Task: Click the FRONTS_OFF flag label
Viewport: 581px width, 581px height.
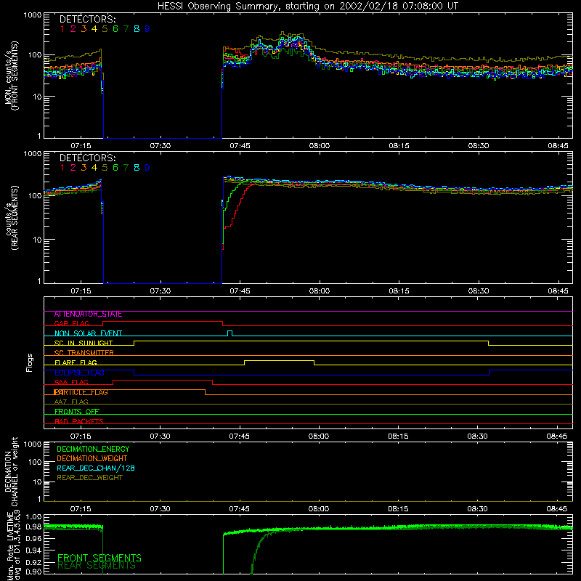Action: tap(77, 412)
